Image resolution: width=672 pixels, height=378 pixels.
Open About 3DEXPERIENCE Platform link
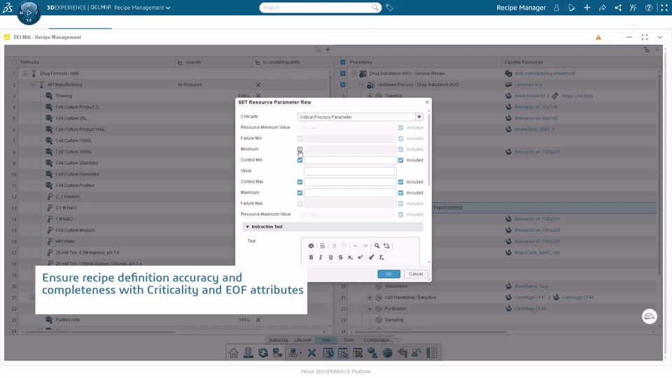click(x=336, y=372)
